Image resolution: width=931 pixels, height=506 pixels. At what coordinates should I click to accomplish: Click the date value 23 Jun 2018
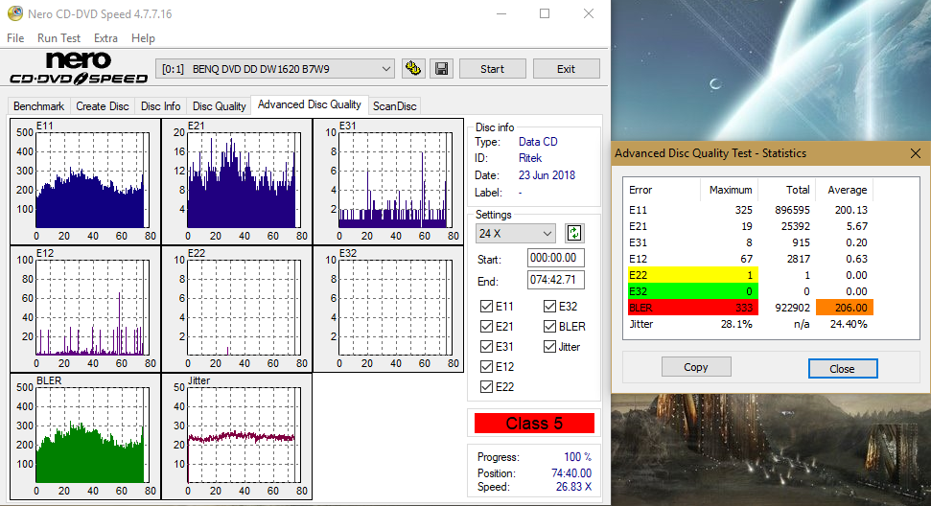(547, 175)
